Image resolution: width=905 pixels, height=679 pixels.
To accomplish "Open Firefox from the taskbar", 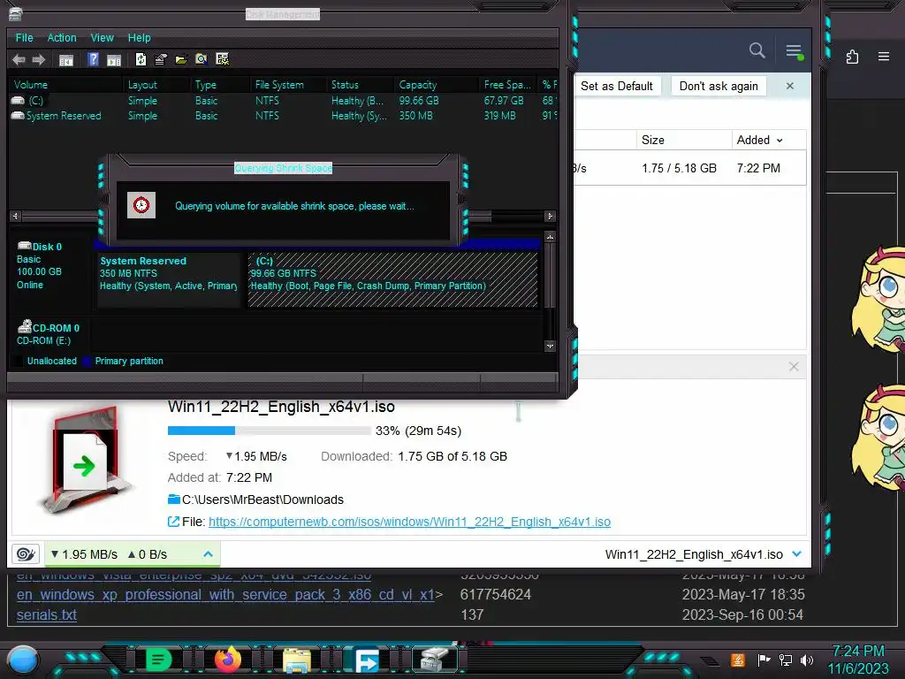I will tap(227, 660).
